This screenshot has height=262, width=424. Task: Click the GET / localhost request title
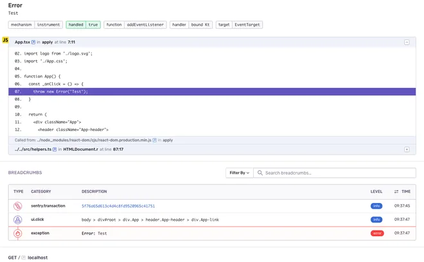tap(28, 258)
